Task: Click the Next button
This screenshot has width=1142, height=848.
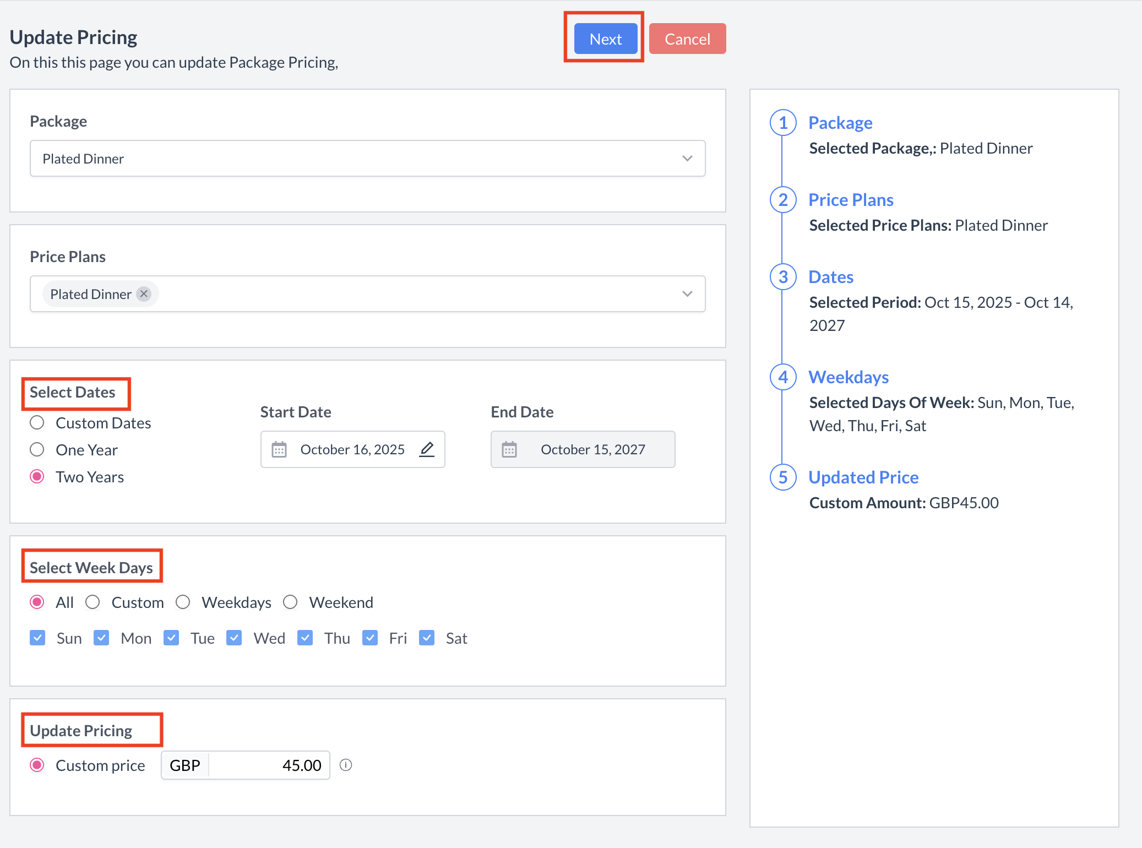Action: pyautogui.click(x=605, y=39)
